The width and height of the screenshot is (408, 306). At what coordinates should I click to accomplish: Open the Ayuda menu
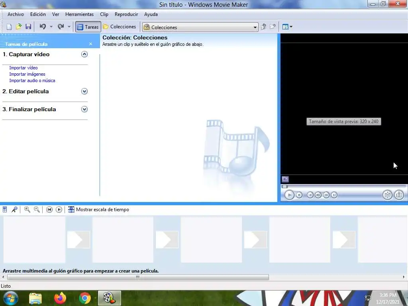pyautogui.click(x=151, y=14)
